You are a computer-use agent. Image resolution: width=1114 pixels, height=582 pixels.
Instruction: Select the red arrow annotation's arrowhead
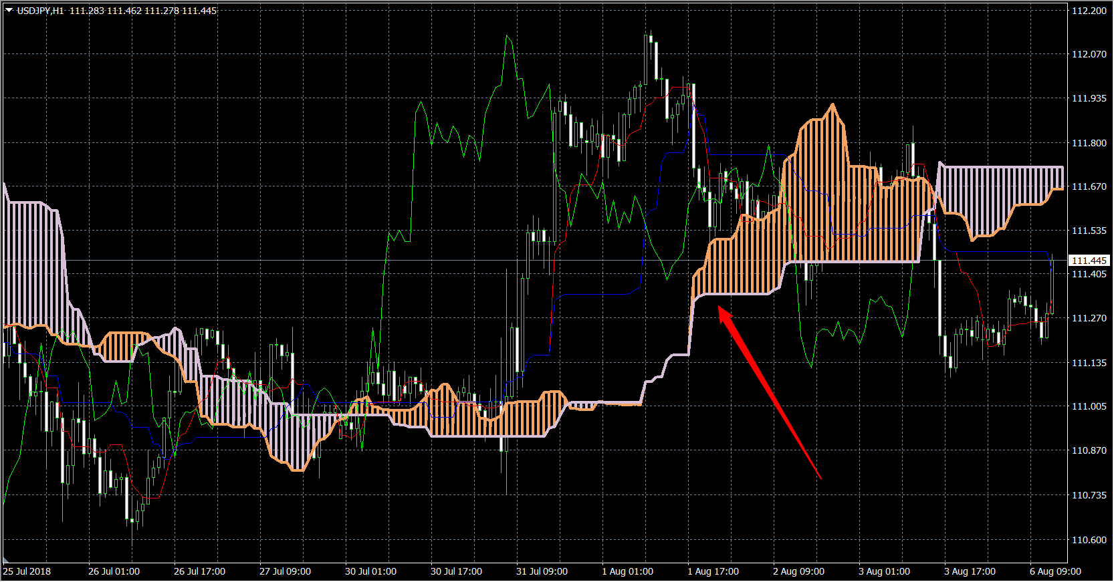(x=725, y=313)
